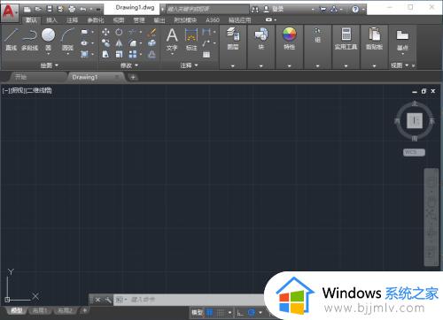Expand the Modify (修改) panel

(x=129, y=65)
